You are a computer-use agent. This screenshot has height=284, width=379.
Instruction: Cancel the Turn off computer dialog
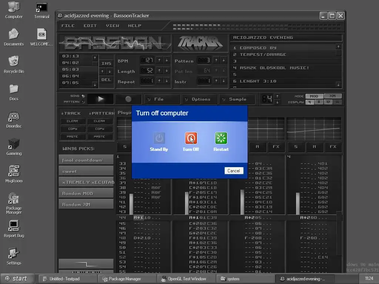234,171
